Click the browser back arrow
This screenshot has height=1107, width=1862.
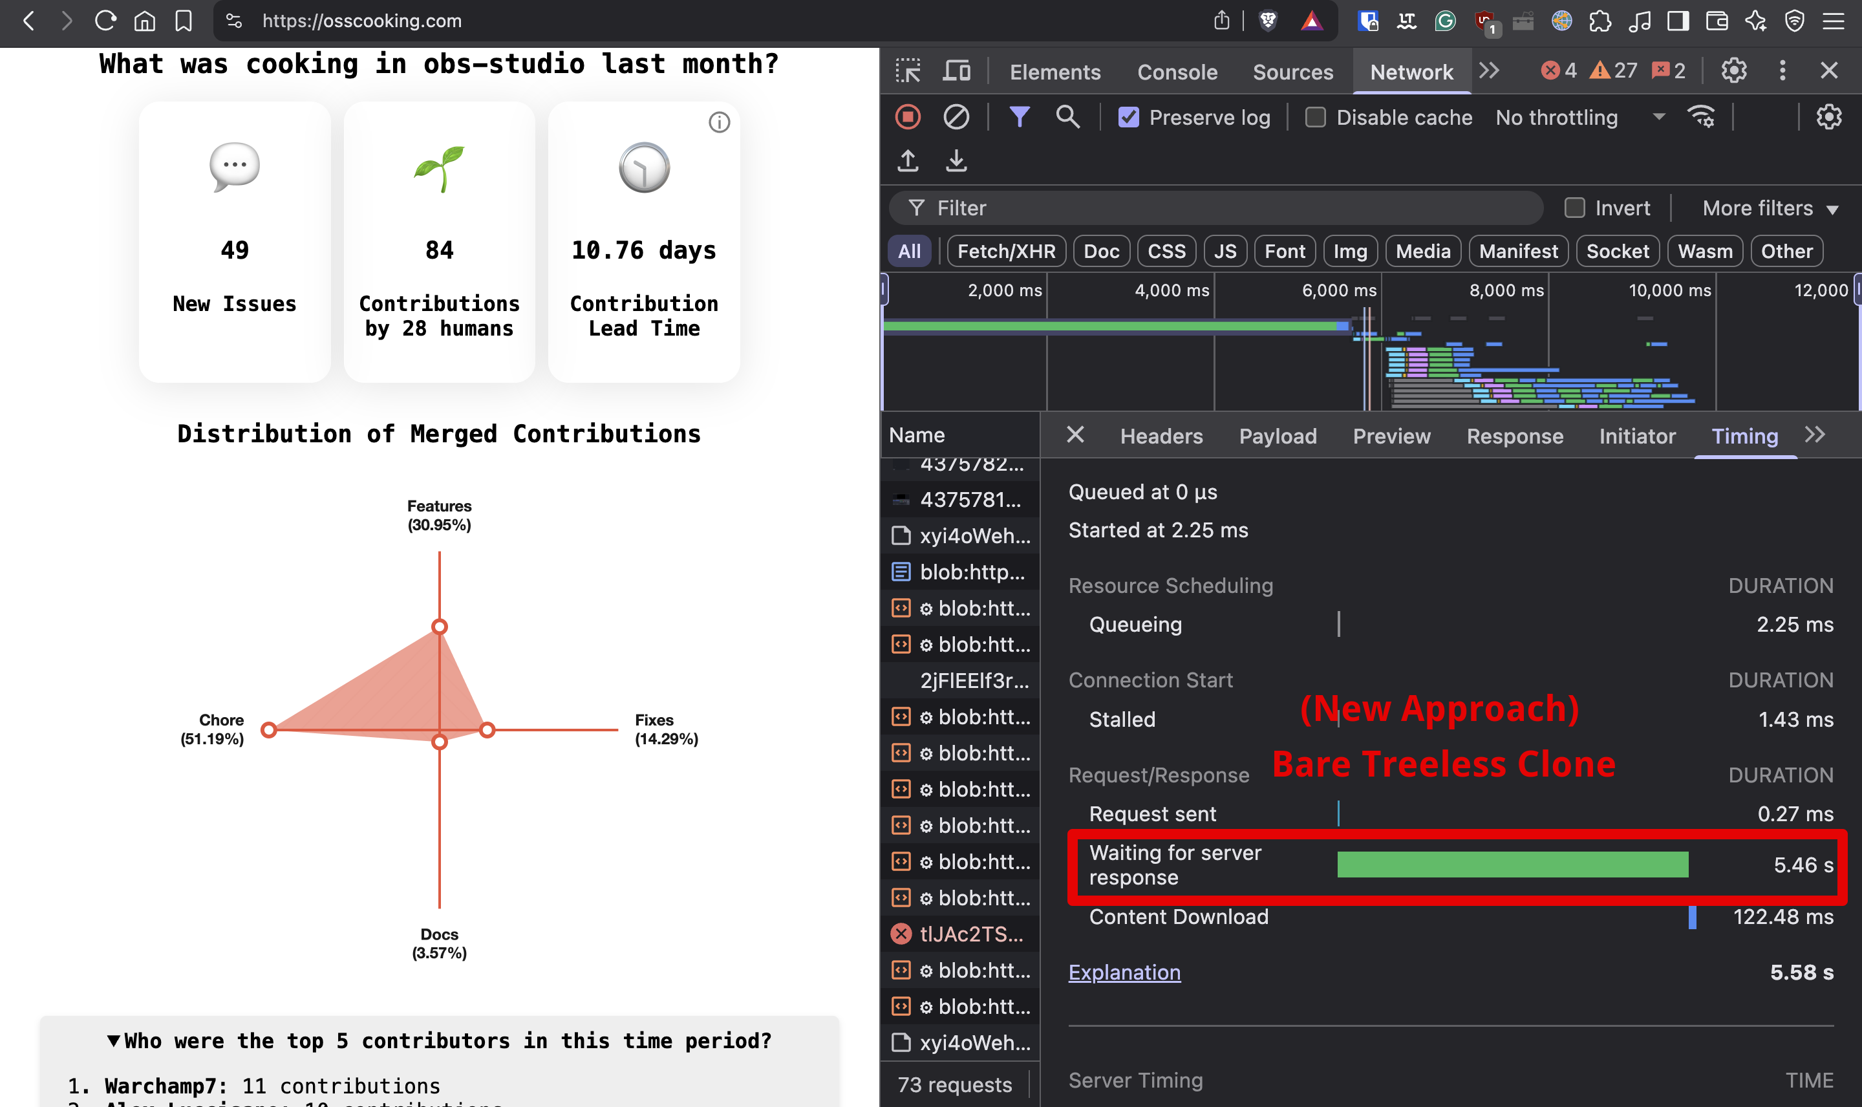(x=29, y=21)
